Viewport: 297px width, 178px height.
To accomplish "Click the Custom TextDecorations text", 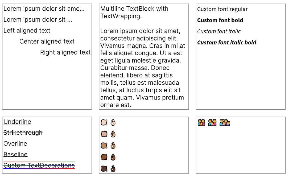I will point(39,165).
